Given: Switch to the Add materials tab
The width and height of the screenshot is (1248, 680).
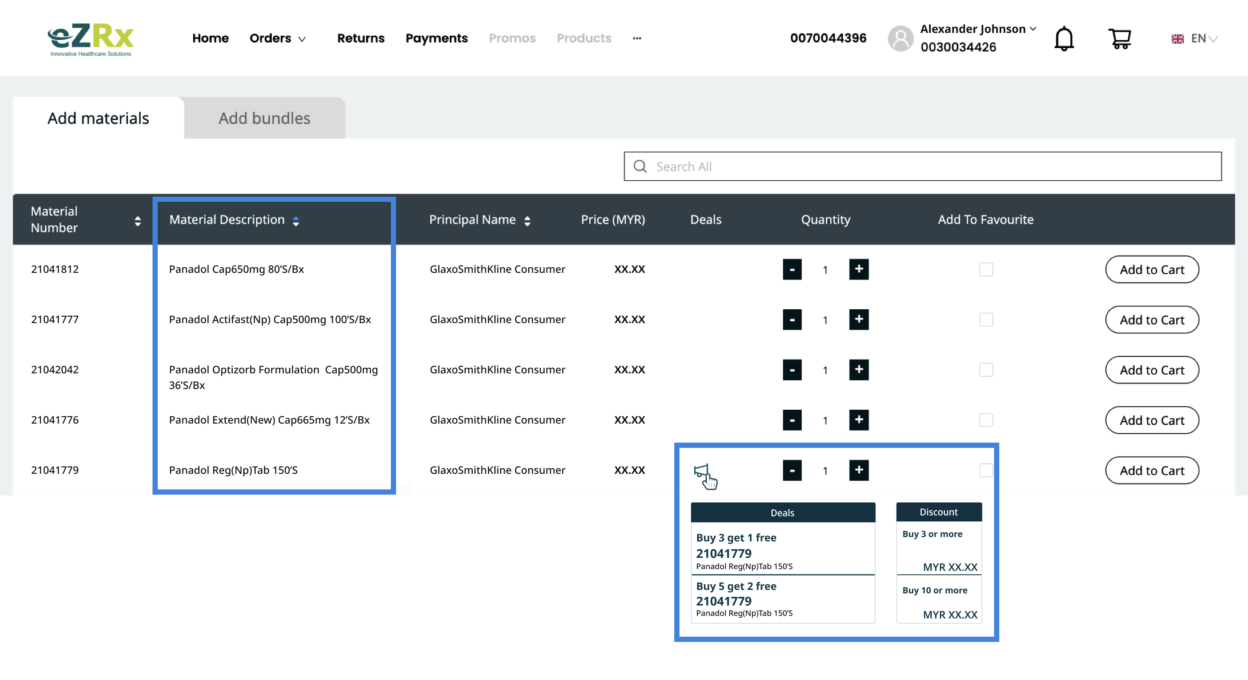Looking at the screenshot, I should 98,118.
